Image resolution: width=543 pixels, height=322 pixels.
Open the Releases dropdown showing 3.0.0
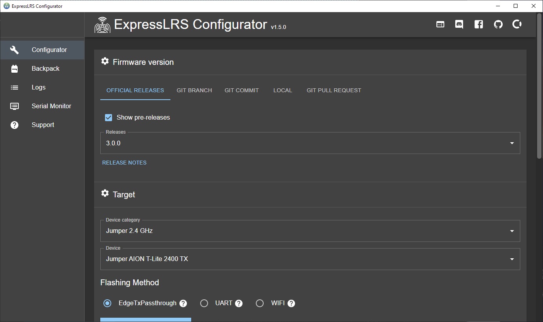pyautogui.click(x=310, y=143)
